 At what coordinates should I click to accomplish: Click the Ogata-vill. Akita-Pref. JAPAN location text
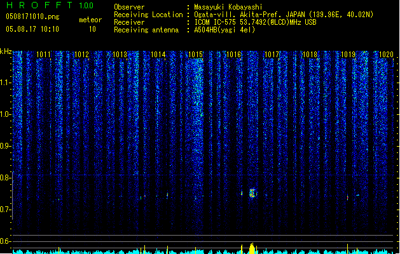(x=284, y=15)
